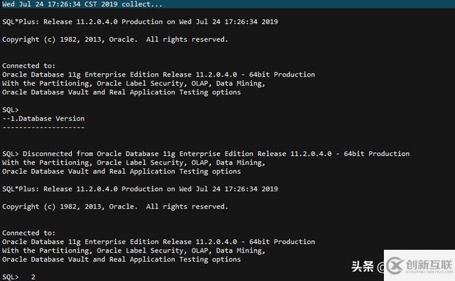The height and width of the screenshot is (281, 455).
Task: Click the first 'Connected to:' text
Action: (28, 66)
